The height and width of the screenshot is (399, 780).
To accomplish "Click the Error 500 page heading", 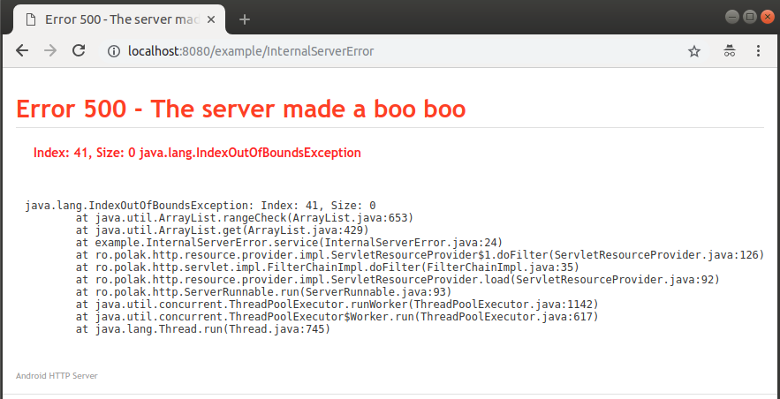I will tap(241, 109).
